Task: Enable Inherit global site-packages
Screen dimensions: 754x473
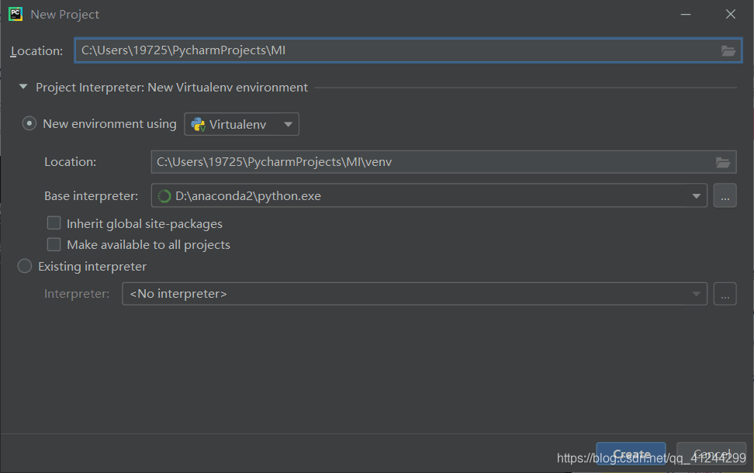Action: (x=54, y=223)
